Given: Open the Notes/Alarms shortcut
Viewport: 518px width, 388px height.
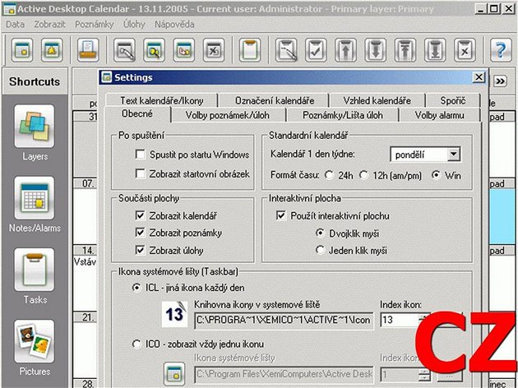Looking at the screenshot, I should click(35, 198).
